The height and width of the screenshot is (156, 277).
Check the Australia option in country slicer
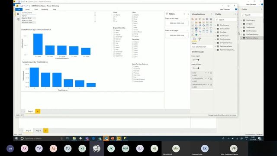tap(133, 68)
